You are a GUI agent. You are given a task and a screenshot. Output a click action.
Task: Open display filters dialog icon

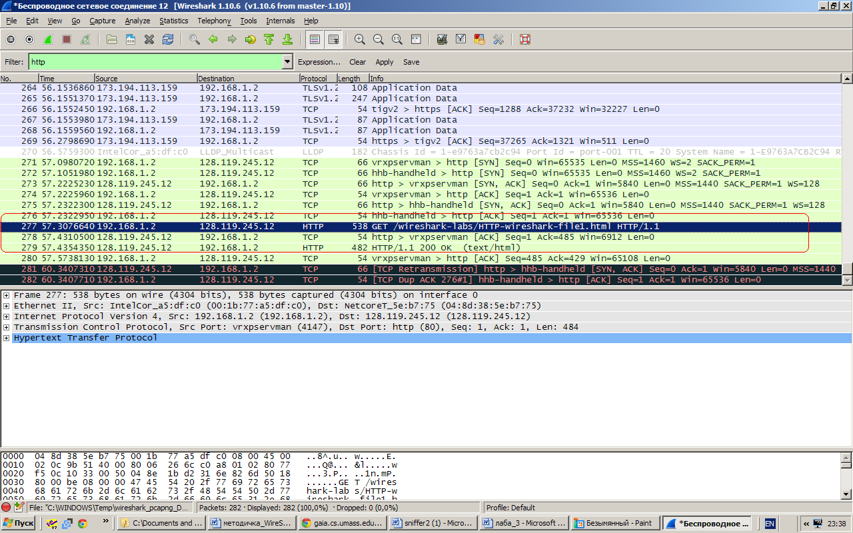pos(460,39)
